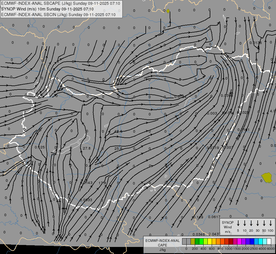The image size is (276, 254).
Task: Click the 50 m/s wind arrow in legend
Action: pyautogui.click(x=264, y=223)
